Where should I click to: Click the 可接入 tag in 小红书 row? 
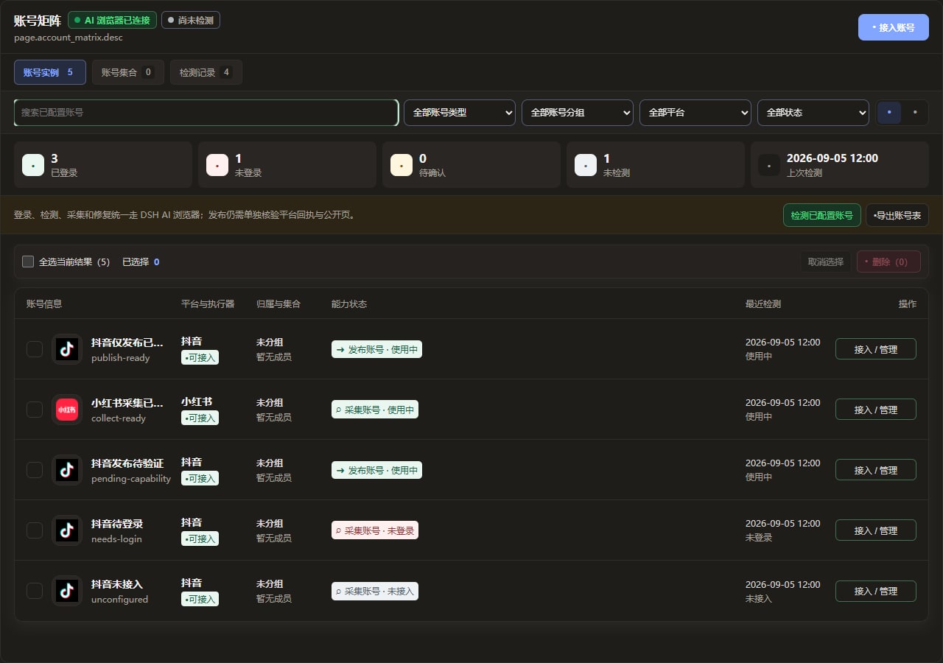(200, 418)
